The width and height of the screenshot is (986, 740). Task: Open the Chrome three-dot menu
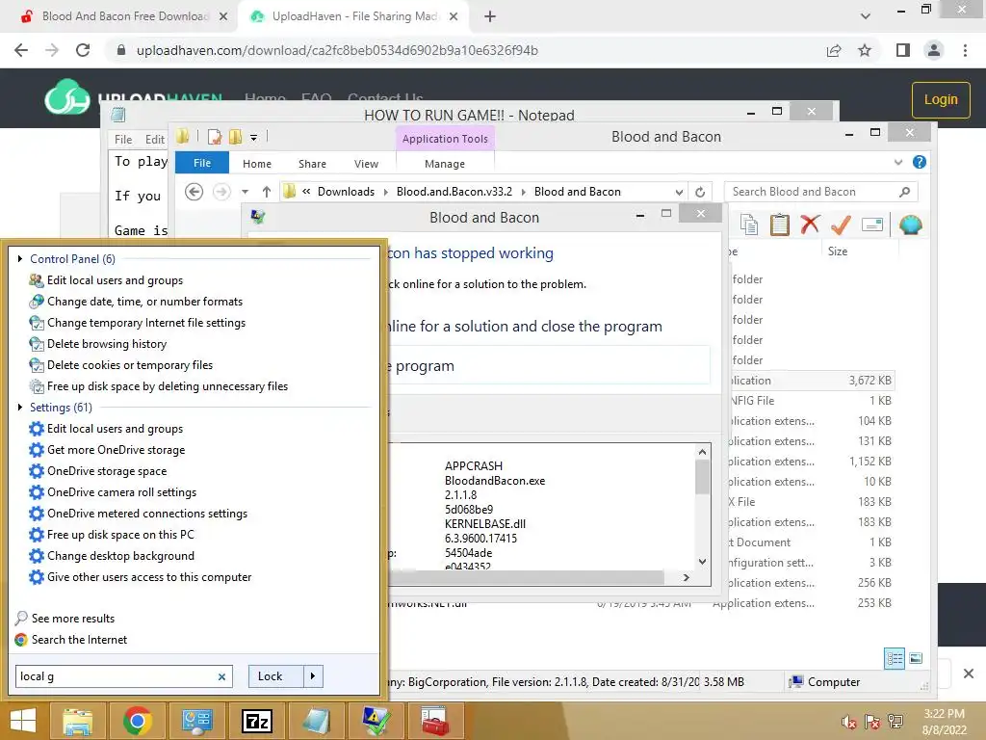pyautogui.click(x=965, y=50)
